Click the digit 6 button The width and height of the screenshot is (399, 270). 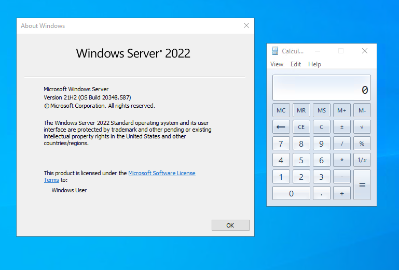[322, 160]
